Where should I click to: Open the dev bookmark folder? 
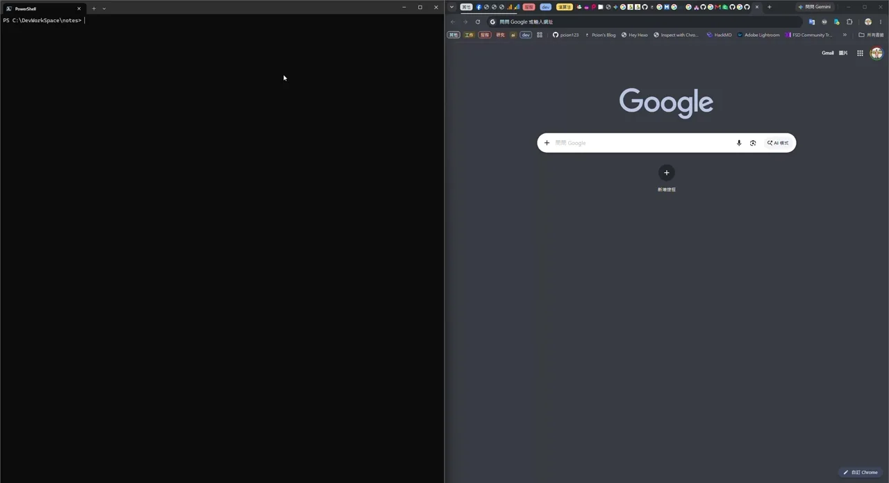click(526, 35)
